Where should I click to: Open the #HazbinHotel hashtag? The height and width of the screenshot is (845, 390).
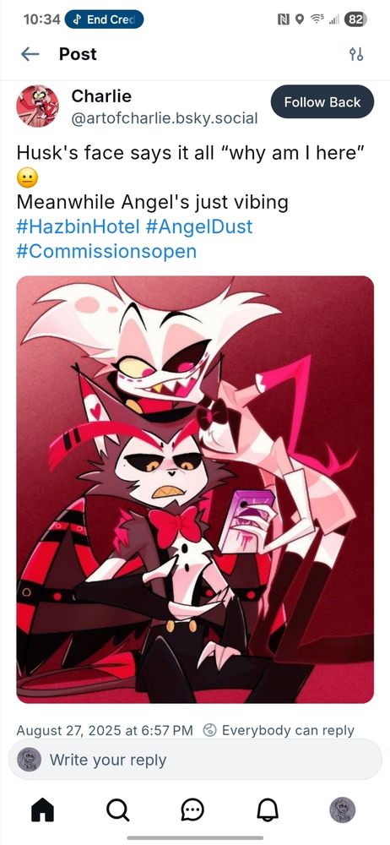point(79,226)
